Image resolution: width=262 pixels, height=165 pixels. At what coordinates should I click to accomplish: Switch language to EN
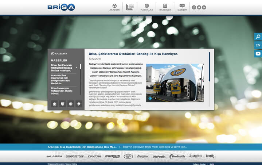click(258, 45)
